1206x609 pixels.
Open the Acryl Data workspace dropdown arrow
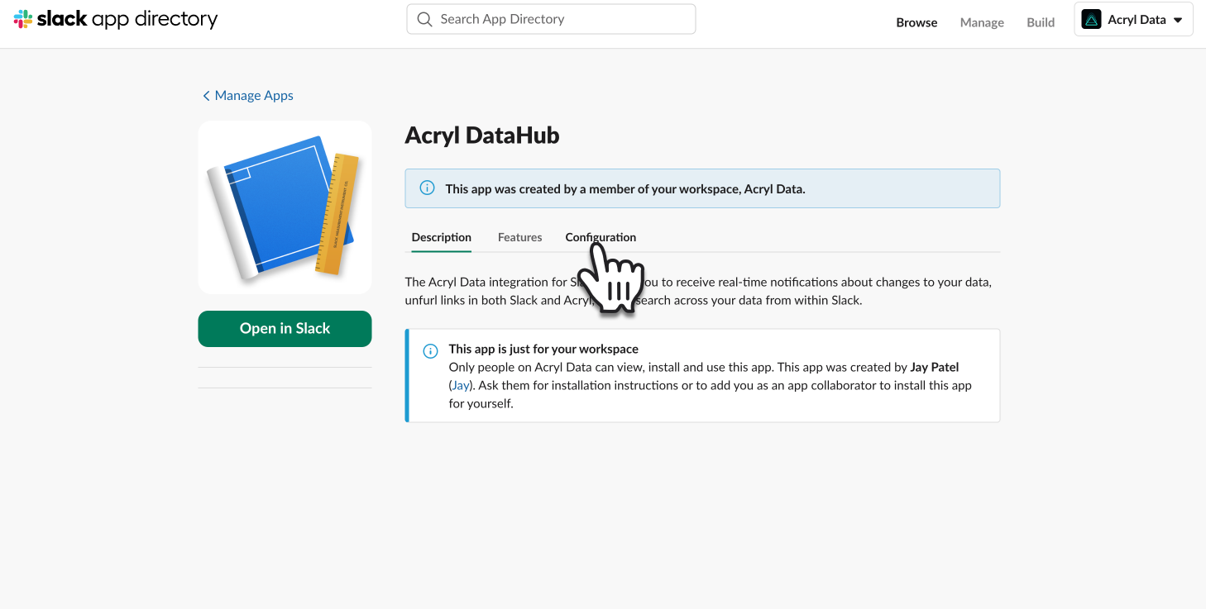pos(1178,20)
